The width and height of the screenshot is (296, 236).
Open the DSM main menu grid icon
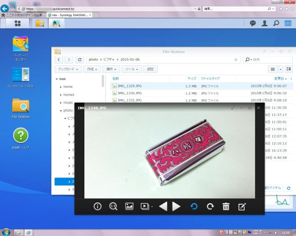click(x=18, y=23)
